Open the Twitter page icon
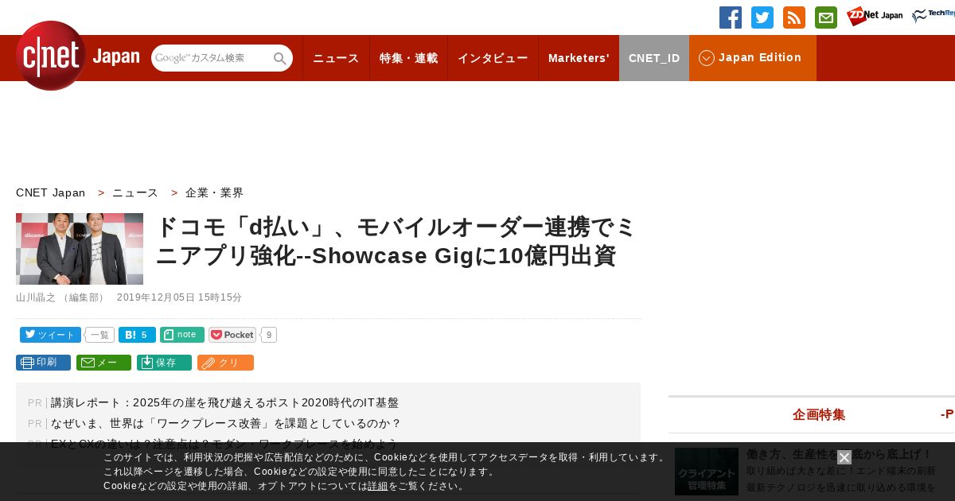This screenshot has height=501, width=955. pos(762,17)
